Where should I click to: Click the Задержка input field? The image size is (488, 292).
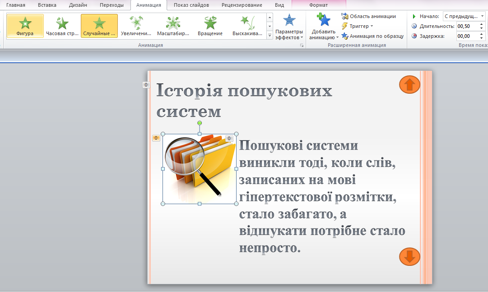pos(467,36)
